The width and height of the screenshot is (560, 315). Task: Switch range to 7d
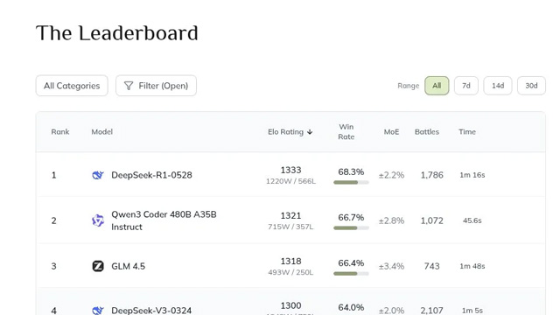tap(466, 86)
